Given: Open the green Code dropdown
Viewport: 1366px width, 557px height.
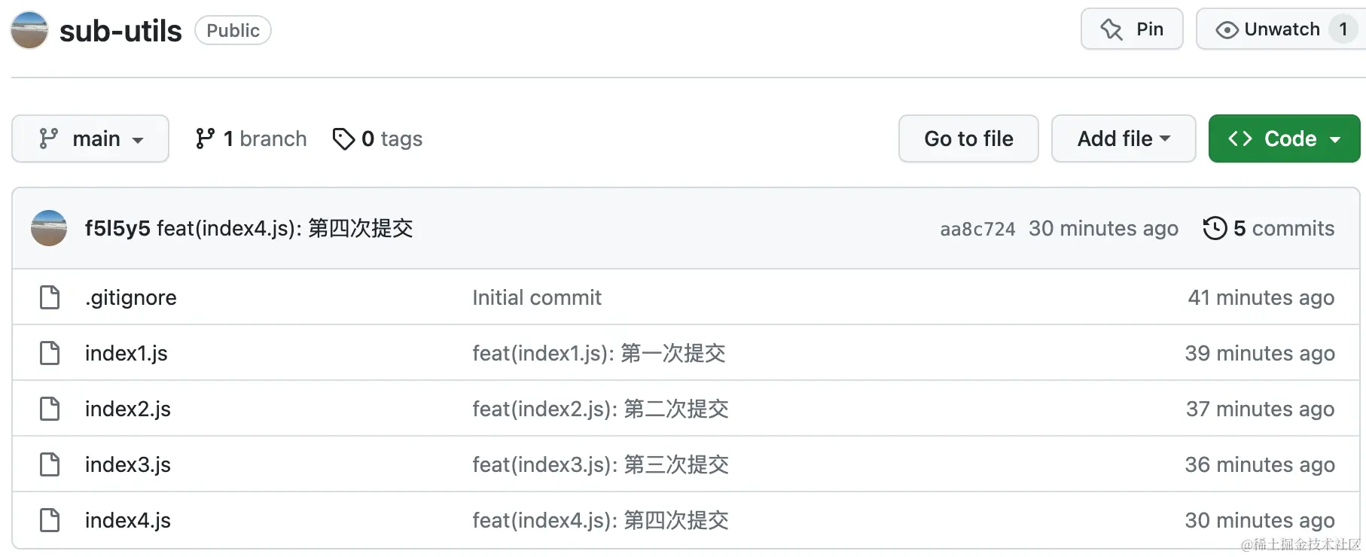Looking at the screenshot, I should click(x=1284, y=138).
